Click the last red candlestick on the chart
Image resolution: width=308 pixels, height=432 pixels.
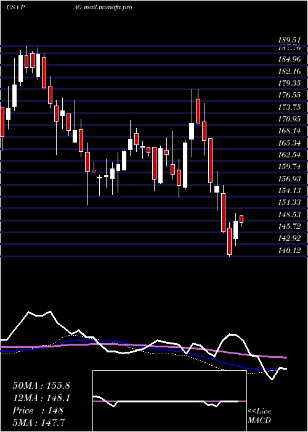[241, 219]
